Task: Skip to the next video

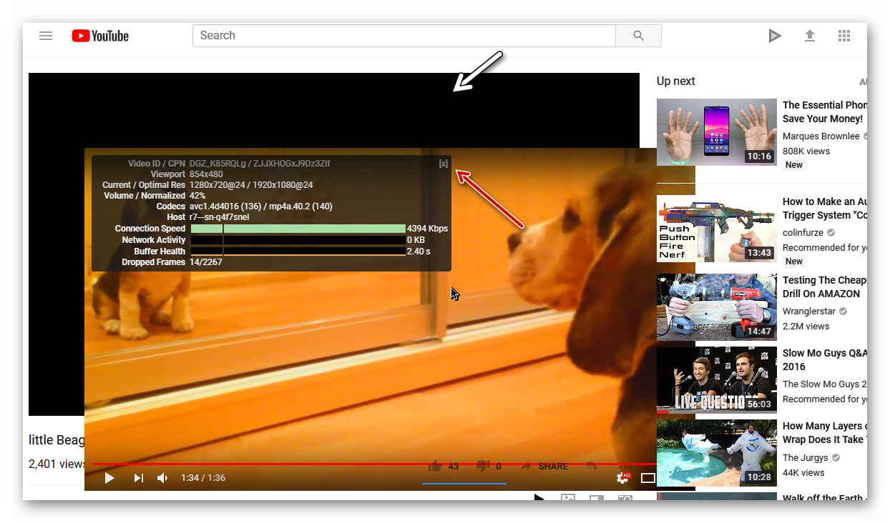Action: [x=139, y=478]
